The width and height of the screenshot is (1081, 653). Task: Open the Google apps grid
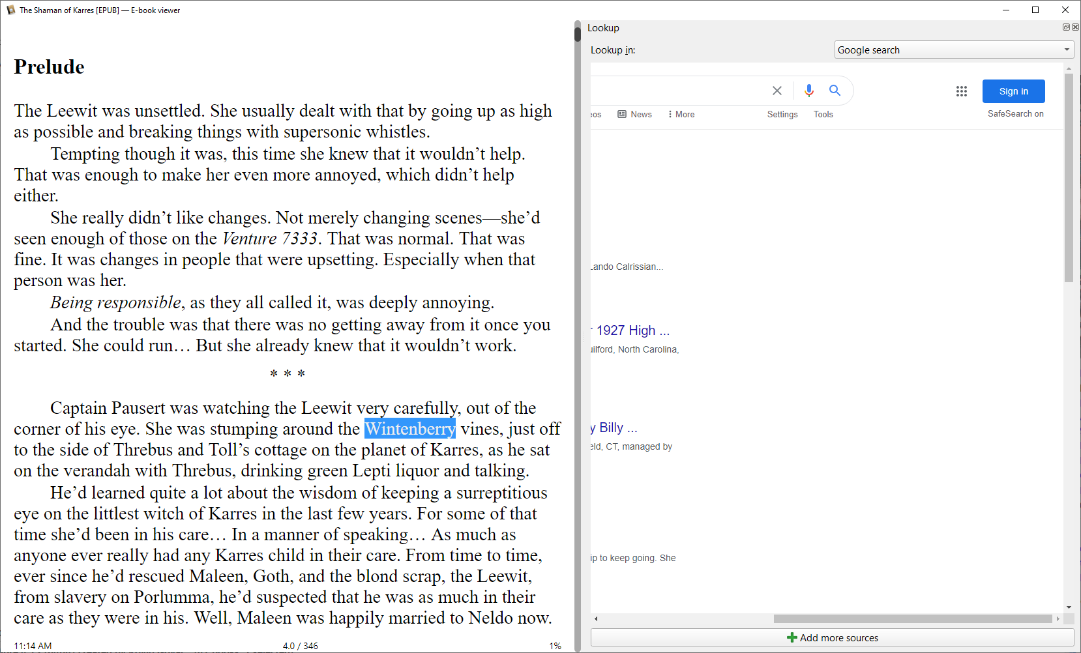961,91
